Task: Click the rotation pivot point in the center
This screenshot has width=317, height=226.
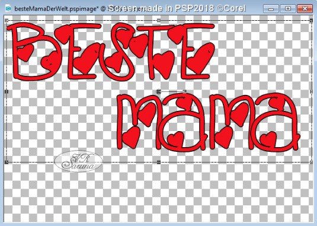Action: pos(159,92)
